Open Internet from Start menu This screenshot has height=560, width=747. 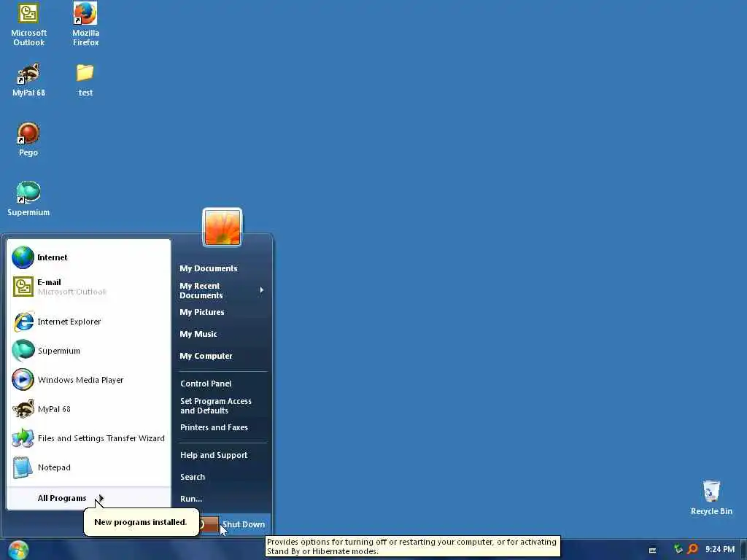pyautogui.click(x=89, y=257)
